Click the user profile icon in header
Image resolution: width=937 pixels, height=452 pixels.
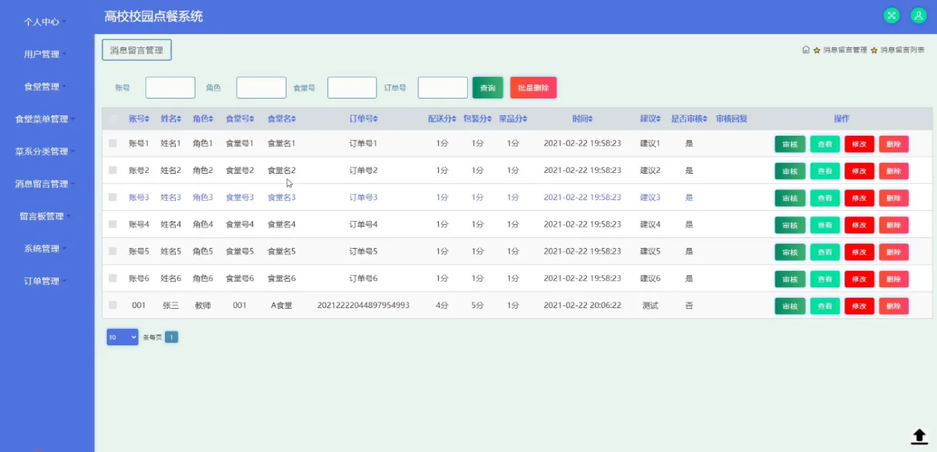[918, 15]
